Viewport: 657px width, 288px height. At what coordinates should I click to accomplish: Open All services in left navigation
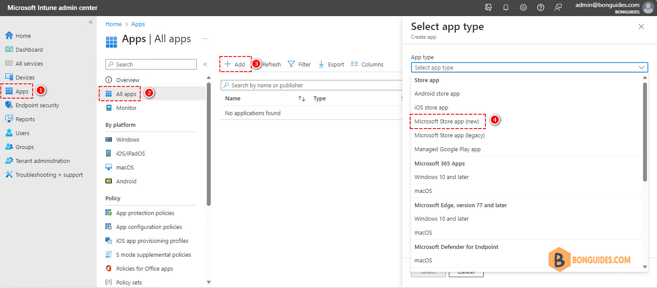click(x=29, y=63)
